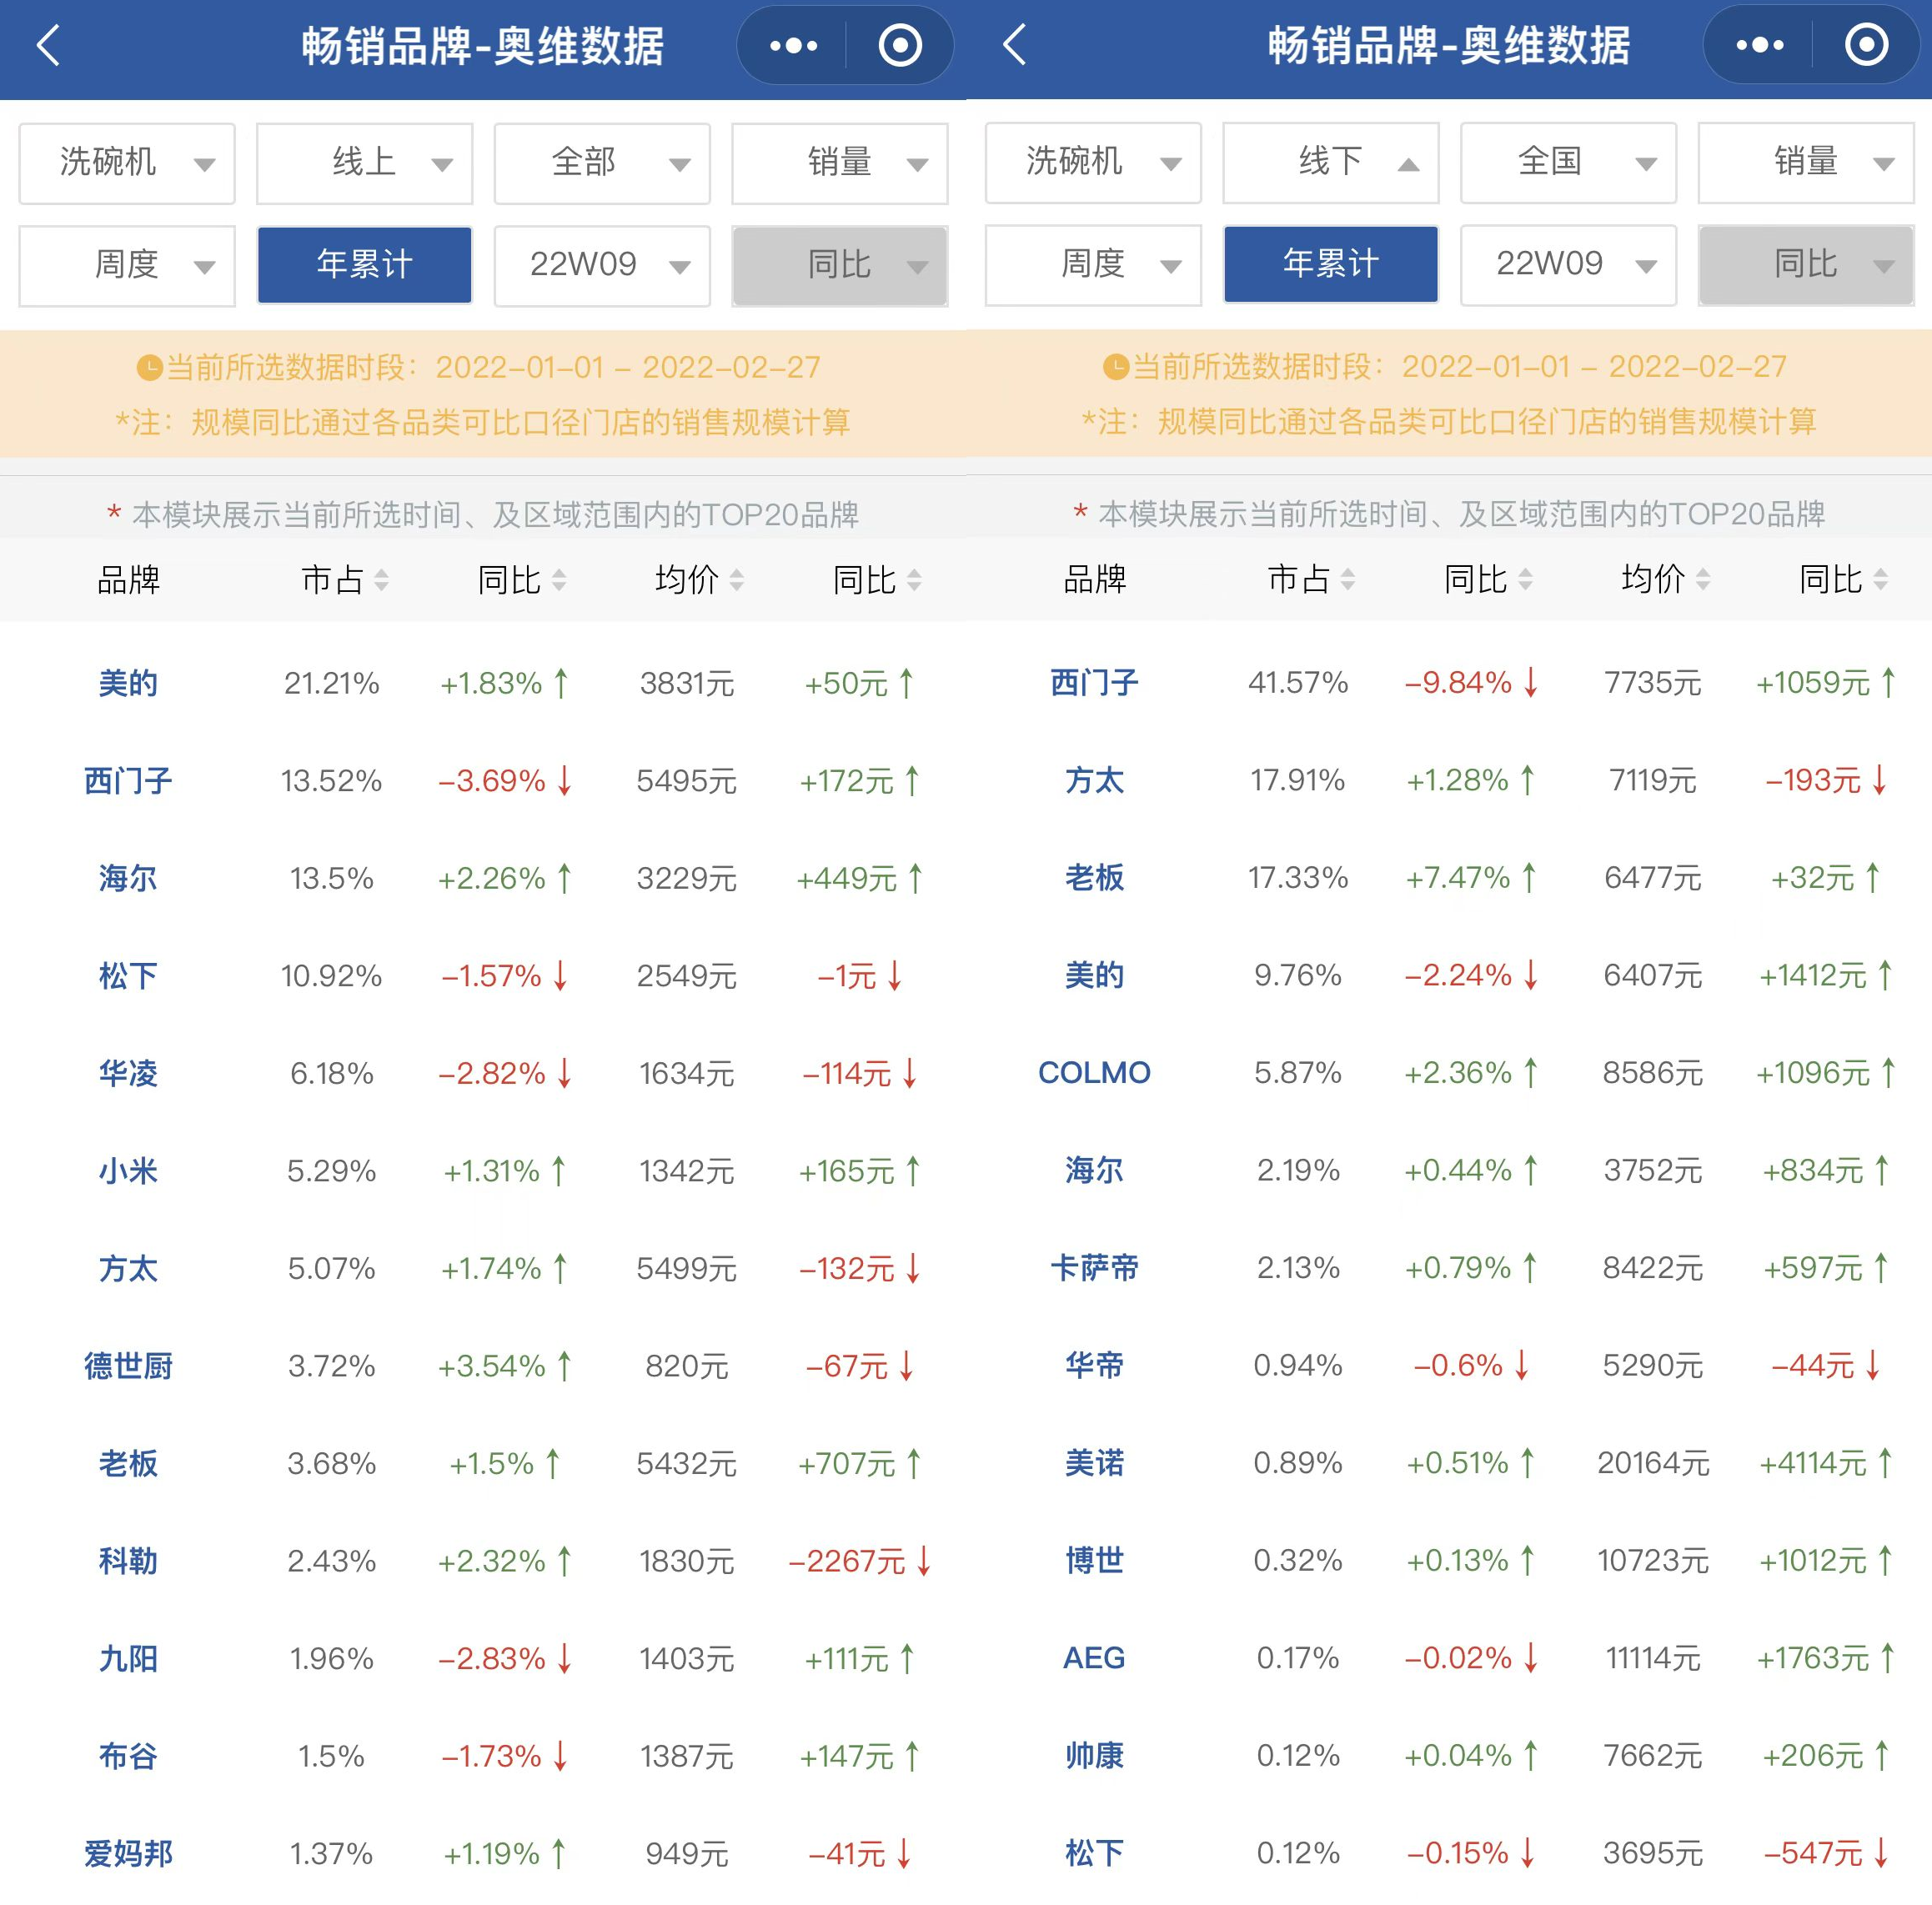Open right panel 22W09 week dropdown

pyautogui.click(x=1568, y=264)
